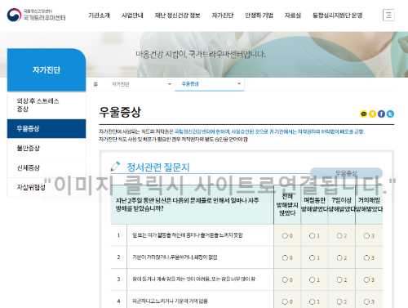408x308 pixels.
Task: Click question 3 text about 잠이 들거나
Action: pyautogui.click(x=193, y=279)
